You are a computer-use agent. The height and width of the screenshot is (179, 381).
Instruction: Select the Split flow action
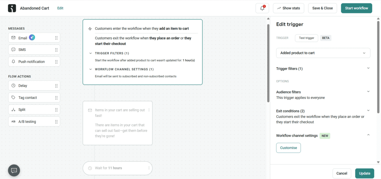[34, 110]
